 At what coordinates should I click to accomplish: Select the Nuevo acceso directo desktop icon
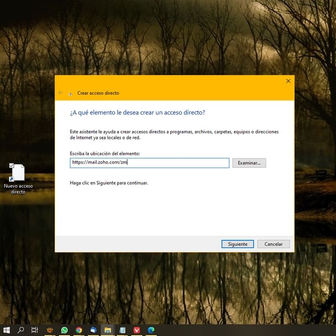18,179
